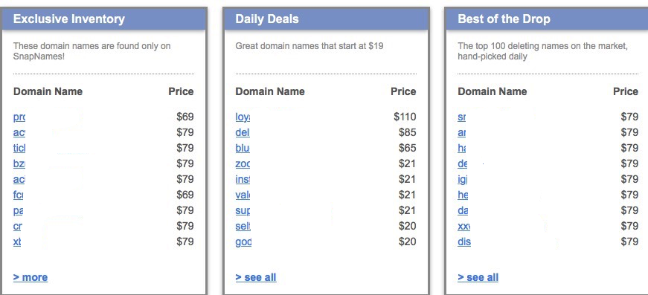Click the 'ticl' domain name link
This screenshot has height=295, width=648.
pyautogui.click(x=19, y=148)
